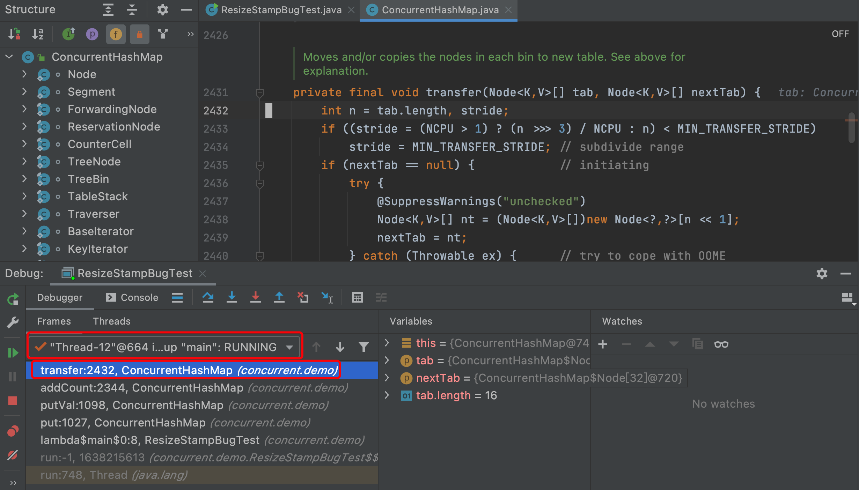
Task: Toggle Show Inherited members icon
Action: (x=68, y=34)
